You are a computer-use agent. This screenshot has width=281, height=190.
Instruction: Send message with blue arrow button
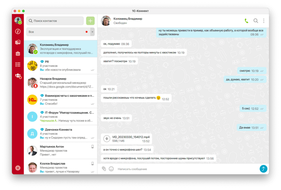(x=264, y=169)
